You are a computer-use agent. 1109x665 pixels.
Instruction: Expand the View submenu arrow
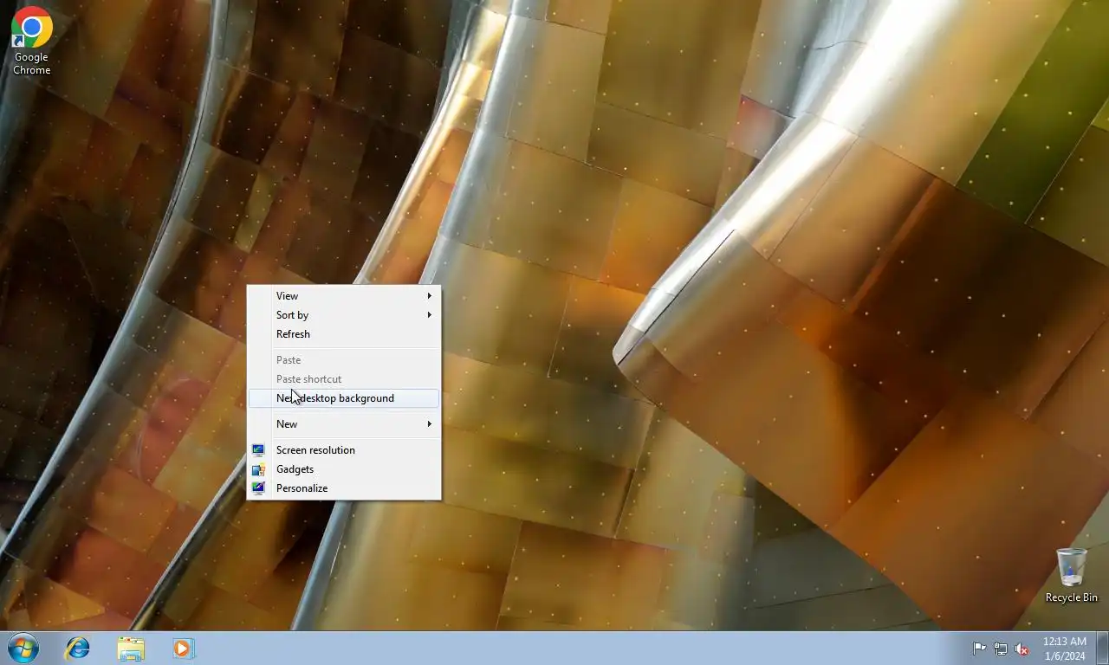point(430,296)
